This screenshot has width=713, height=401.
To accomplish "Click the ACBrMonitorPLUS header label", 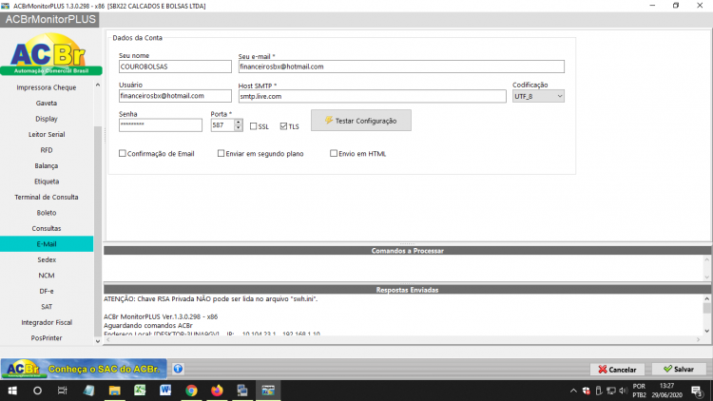I will (x=50, y=20).
